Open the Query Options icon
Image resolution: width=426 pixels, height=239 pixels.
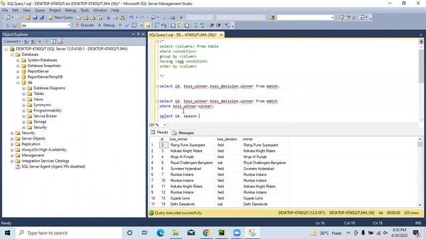(x=141, y=25)
